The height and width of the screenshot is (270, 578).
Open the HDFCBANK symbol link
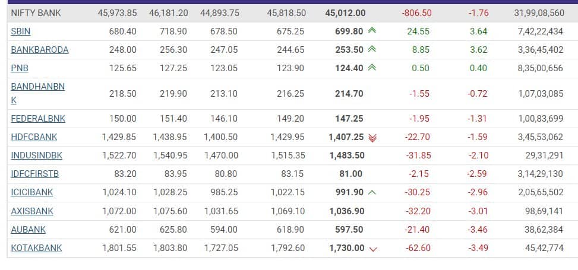click(x=34, y=137)
